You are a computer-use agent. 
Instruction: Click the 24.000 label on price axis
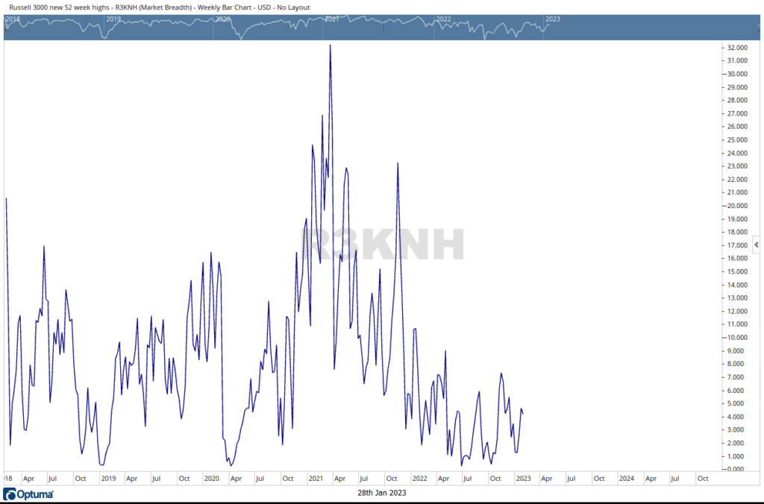(x=736, y=154)
